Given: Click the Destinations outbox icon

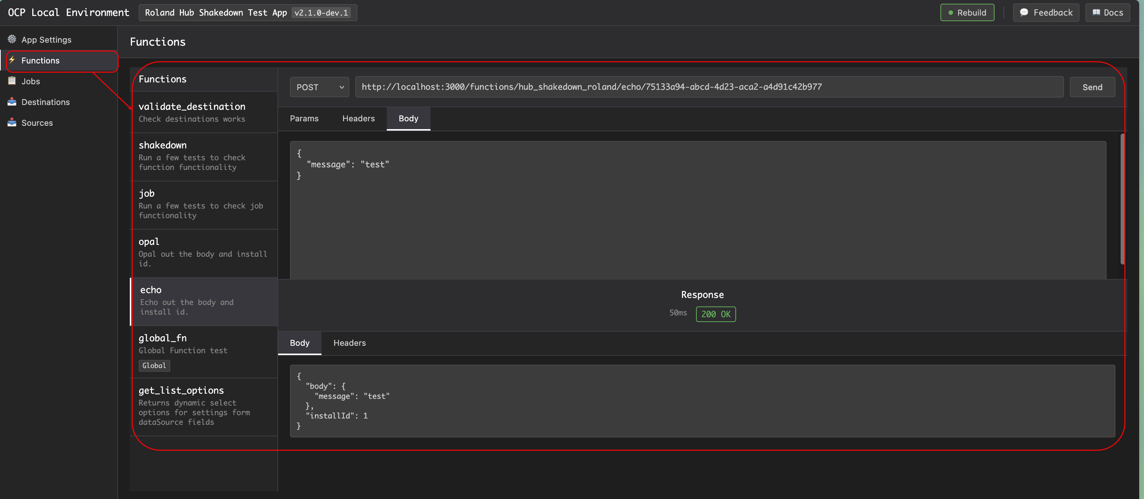Looking at the screenshot, I should pos(12,102).
